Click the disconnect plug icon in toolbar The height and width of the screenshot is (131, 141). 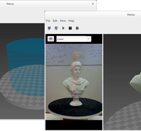coord(56,28)
